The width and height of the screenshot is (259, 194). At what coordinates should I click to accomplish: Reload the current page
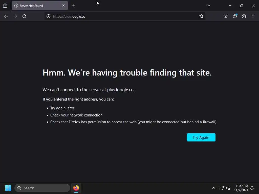coord(24,16)
